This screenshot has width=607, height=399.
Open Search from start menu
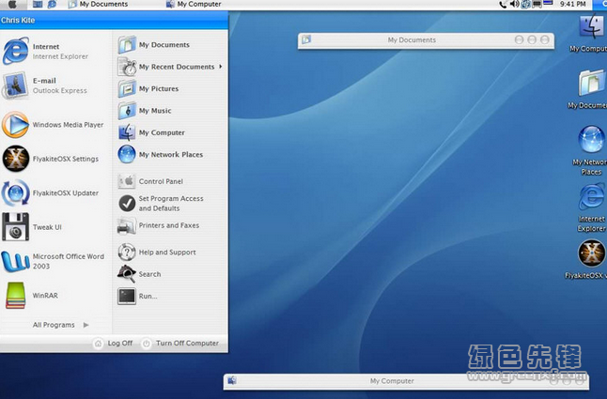pos(139,274)
